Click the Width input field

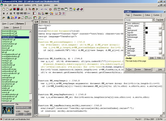point(20,114)
